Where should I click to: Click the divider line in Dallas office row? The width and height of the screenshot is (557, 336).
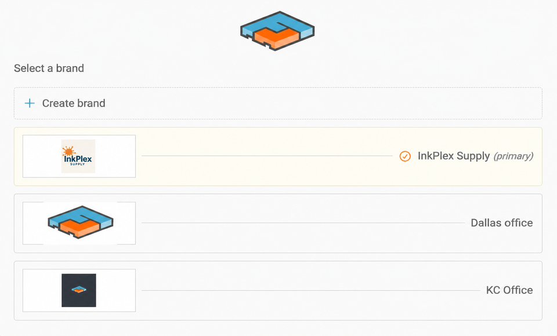coord(303,223)
